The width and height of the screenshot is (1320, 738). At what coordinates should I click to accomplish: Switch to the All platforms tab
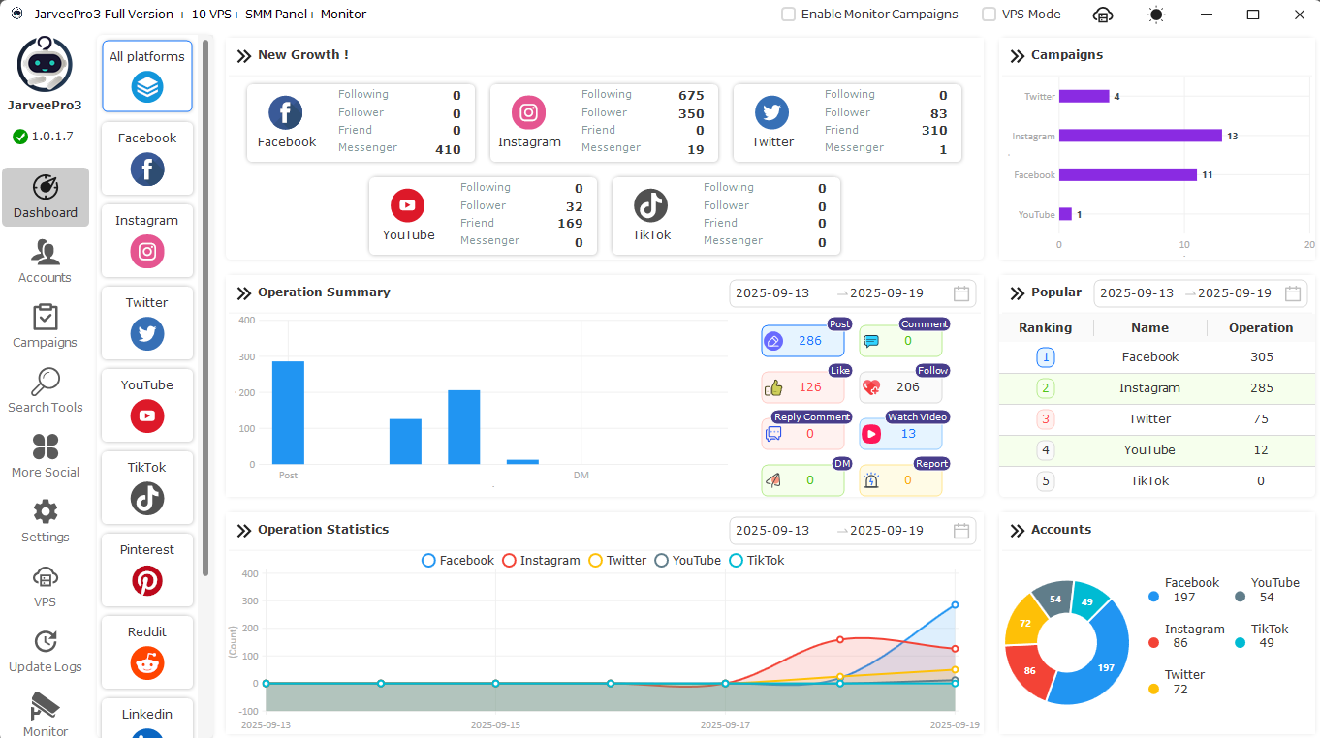click(147, 76)
